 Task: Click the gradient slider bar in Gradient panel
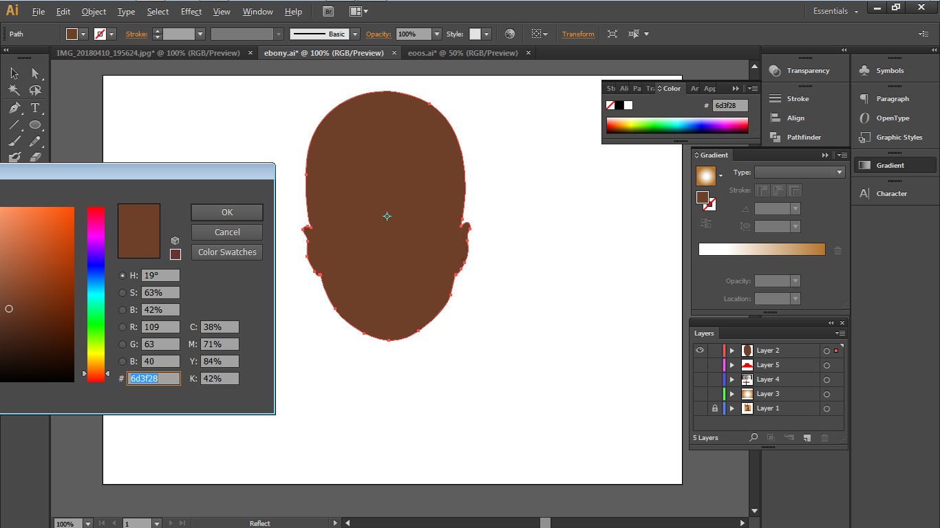pyautogui.click(x=762, y=249)
